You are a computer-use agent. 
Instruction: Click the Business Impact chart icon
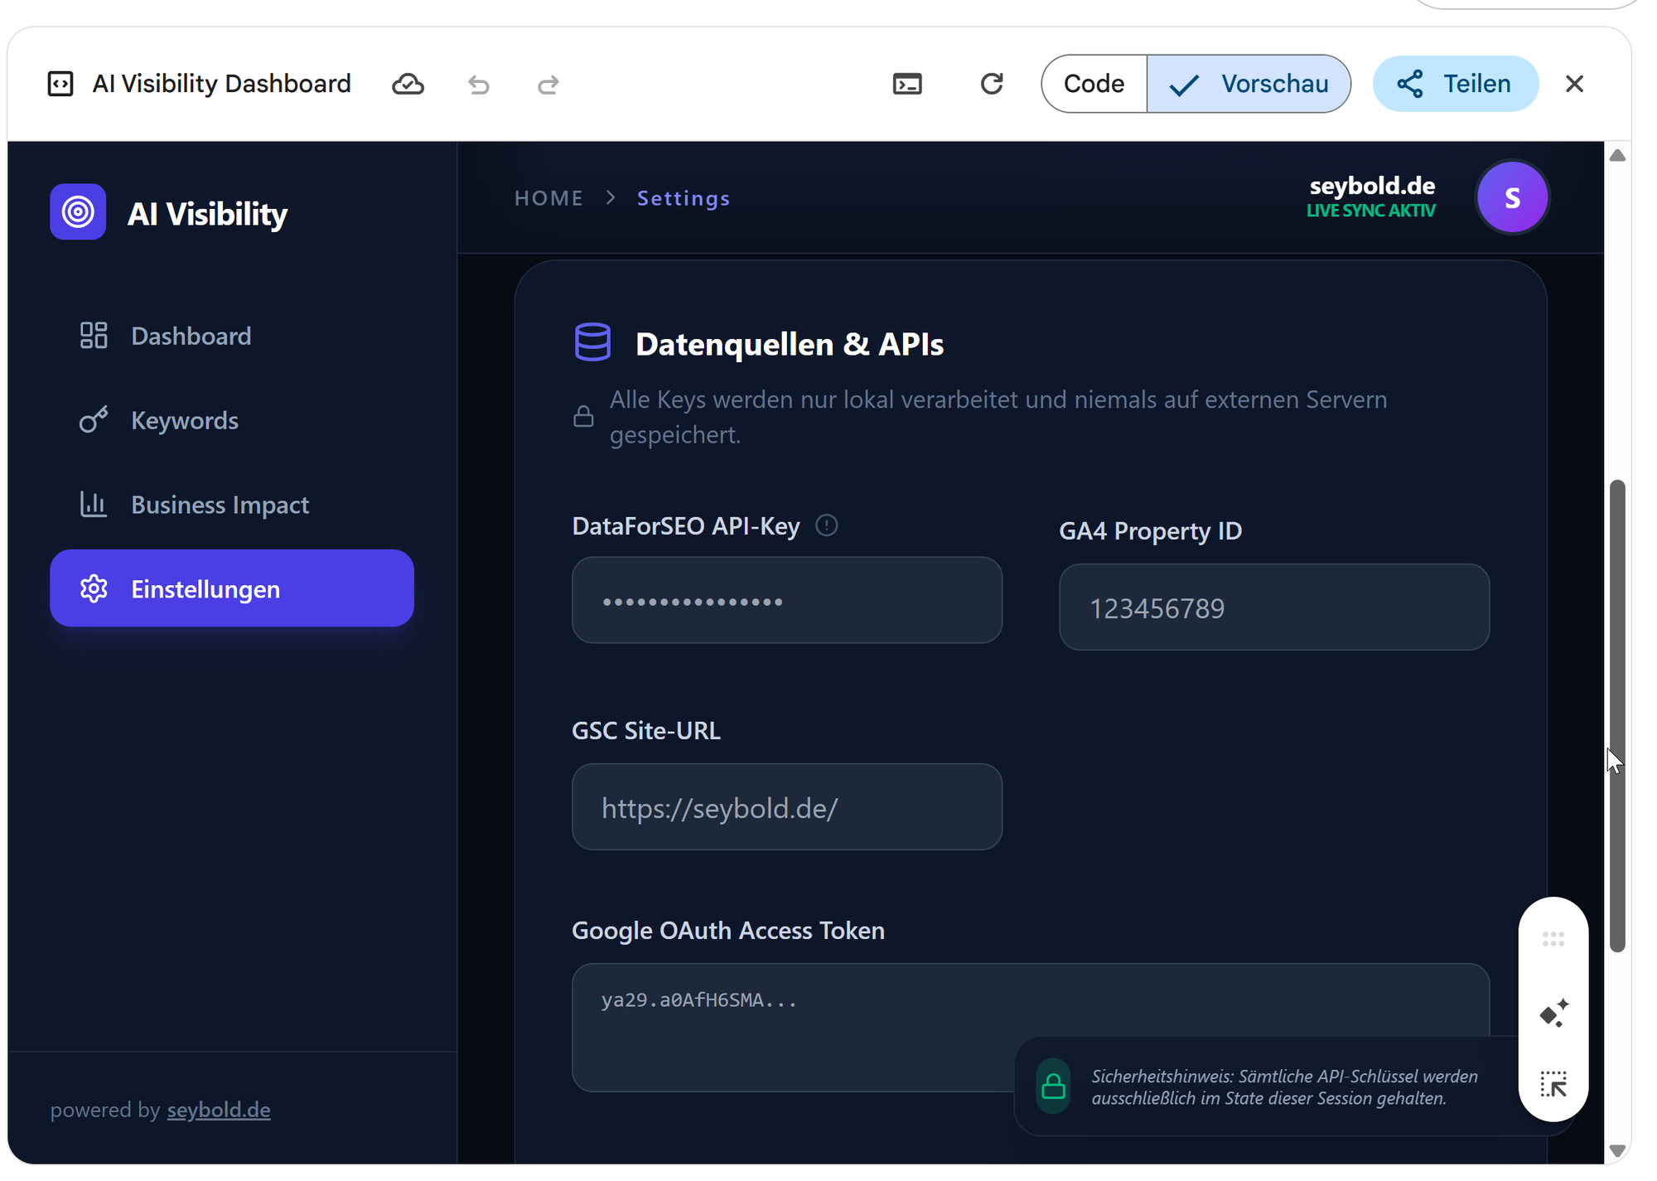(x=94, y=504)
